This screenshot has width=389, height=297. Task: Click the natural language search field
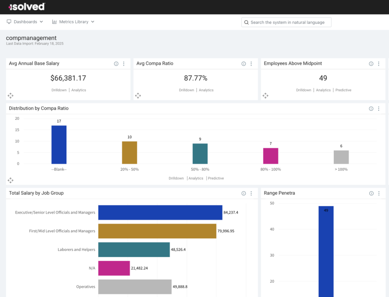286,22
